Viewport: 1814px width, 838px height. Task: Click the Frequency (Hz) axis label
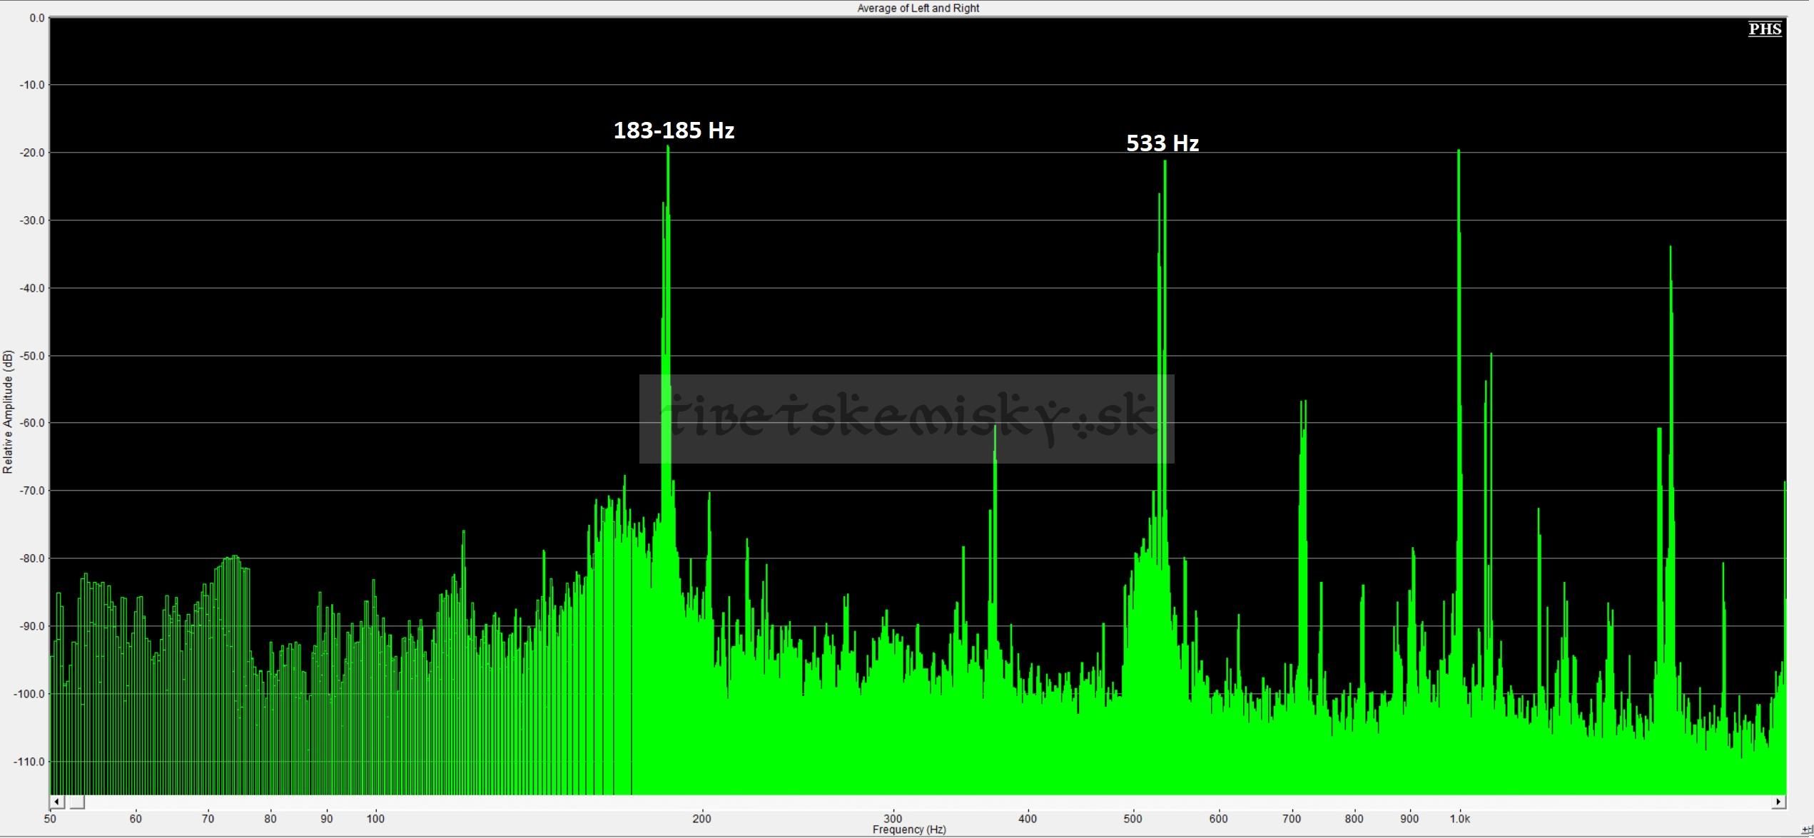908,830
